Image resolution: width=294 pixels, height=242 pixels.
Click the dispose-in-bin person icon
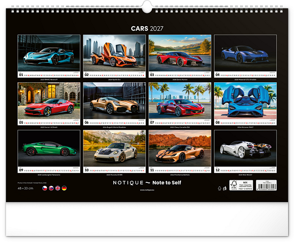(224, 188)
